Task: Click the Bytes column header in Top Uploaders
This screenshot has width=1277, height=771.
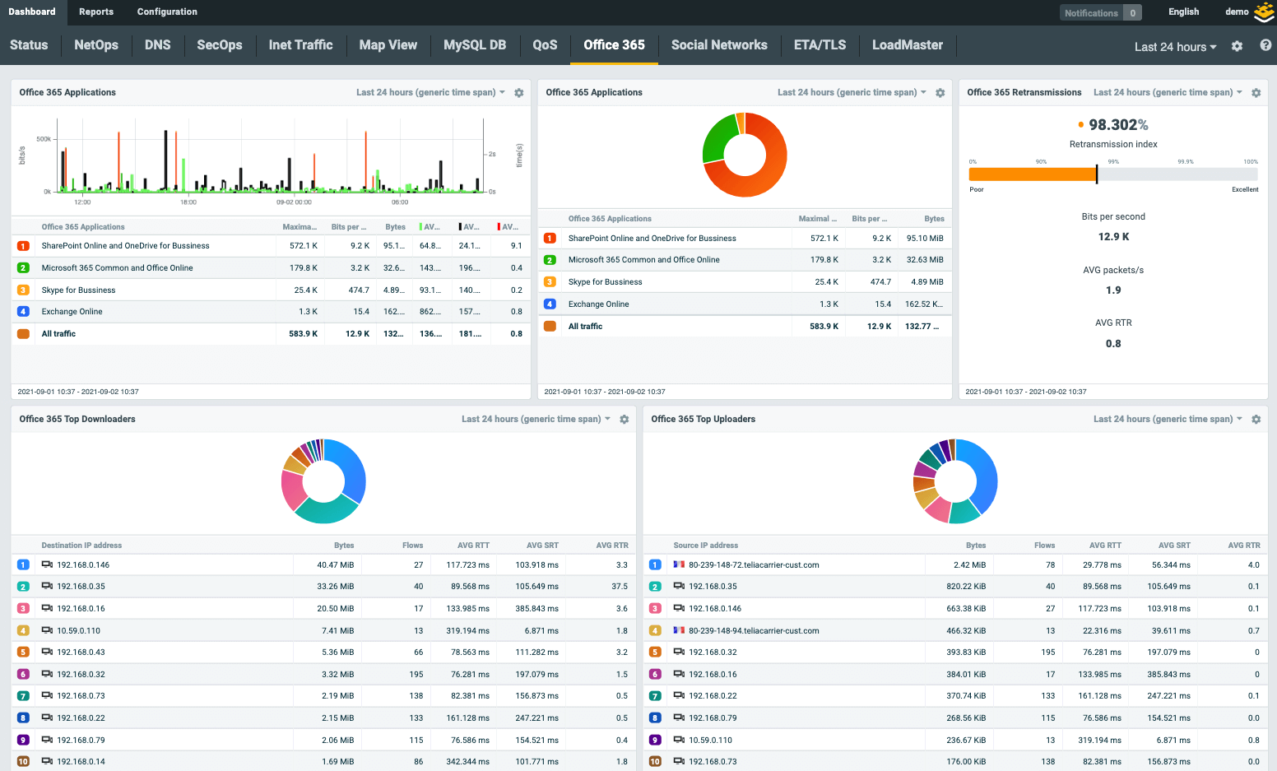Action: (975, 546)
